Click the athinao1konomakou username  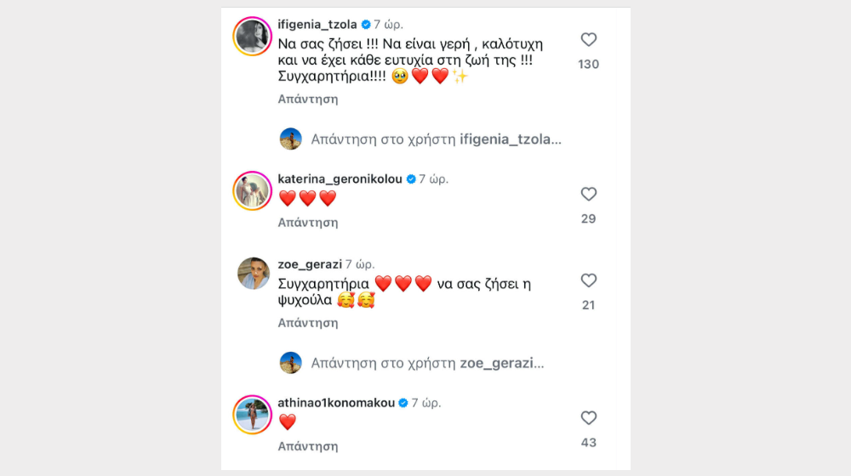(x=336, y=402)
